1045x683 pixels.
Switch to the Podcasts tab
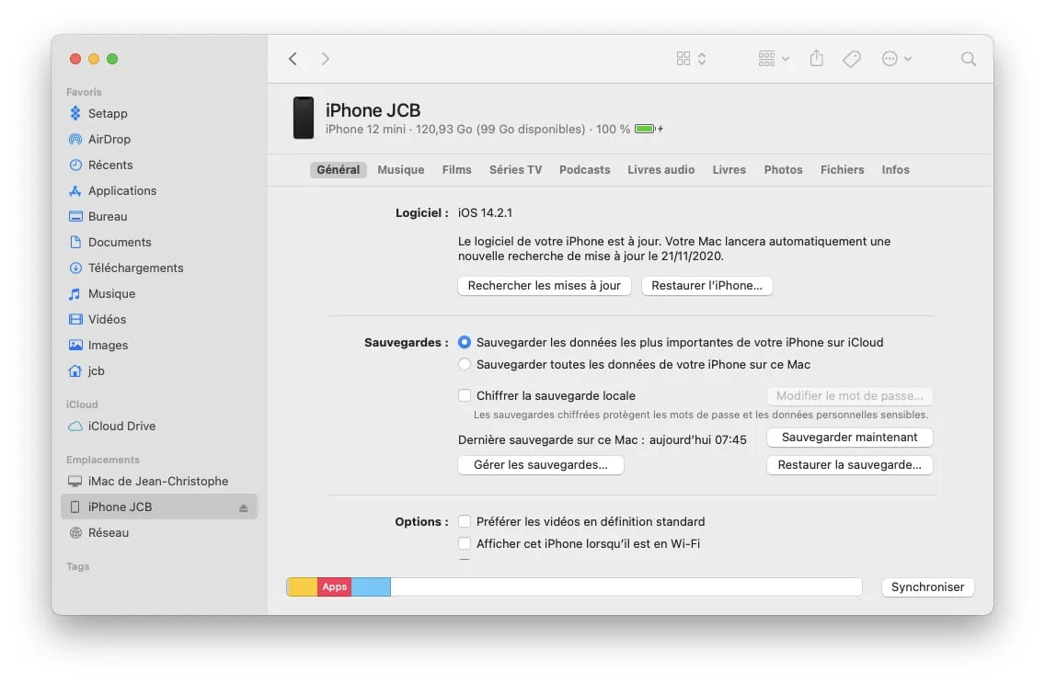584,170
